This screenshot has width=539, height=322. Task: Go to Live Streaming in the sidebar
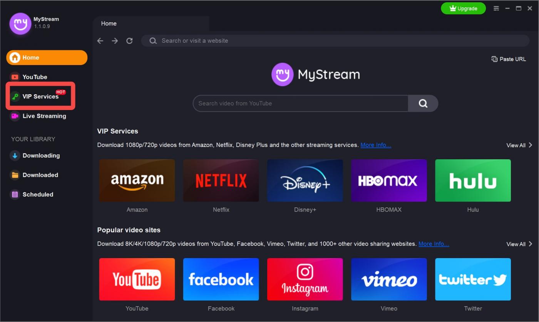pyautogui.click(x=44, y=116)
